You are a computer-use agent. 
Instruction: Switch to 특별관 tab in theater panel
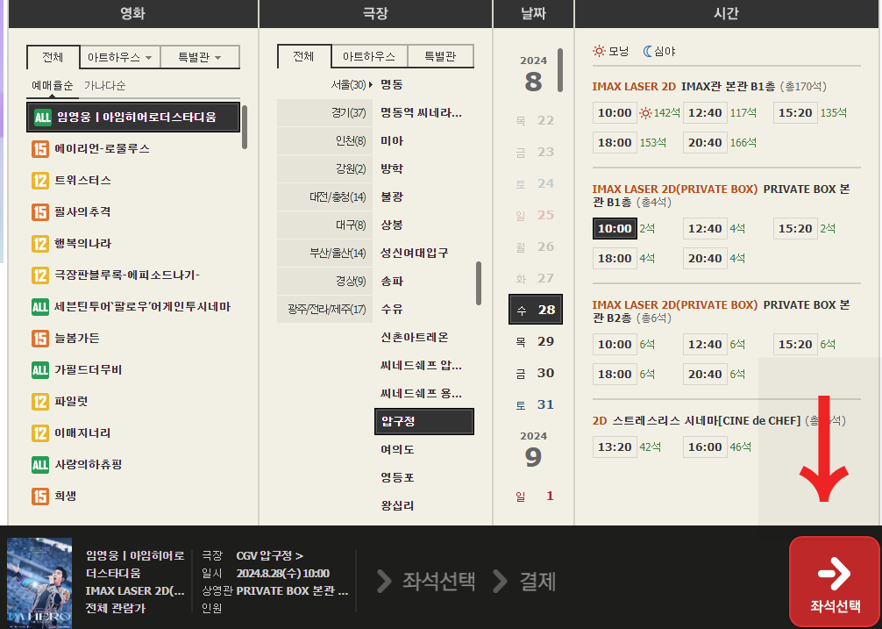[440, 56]
